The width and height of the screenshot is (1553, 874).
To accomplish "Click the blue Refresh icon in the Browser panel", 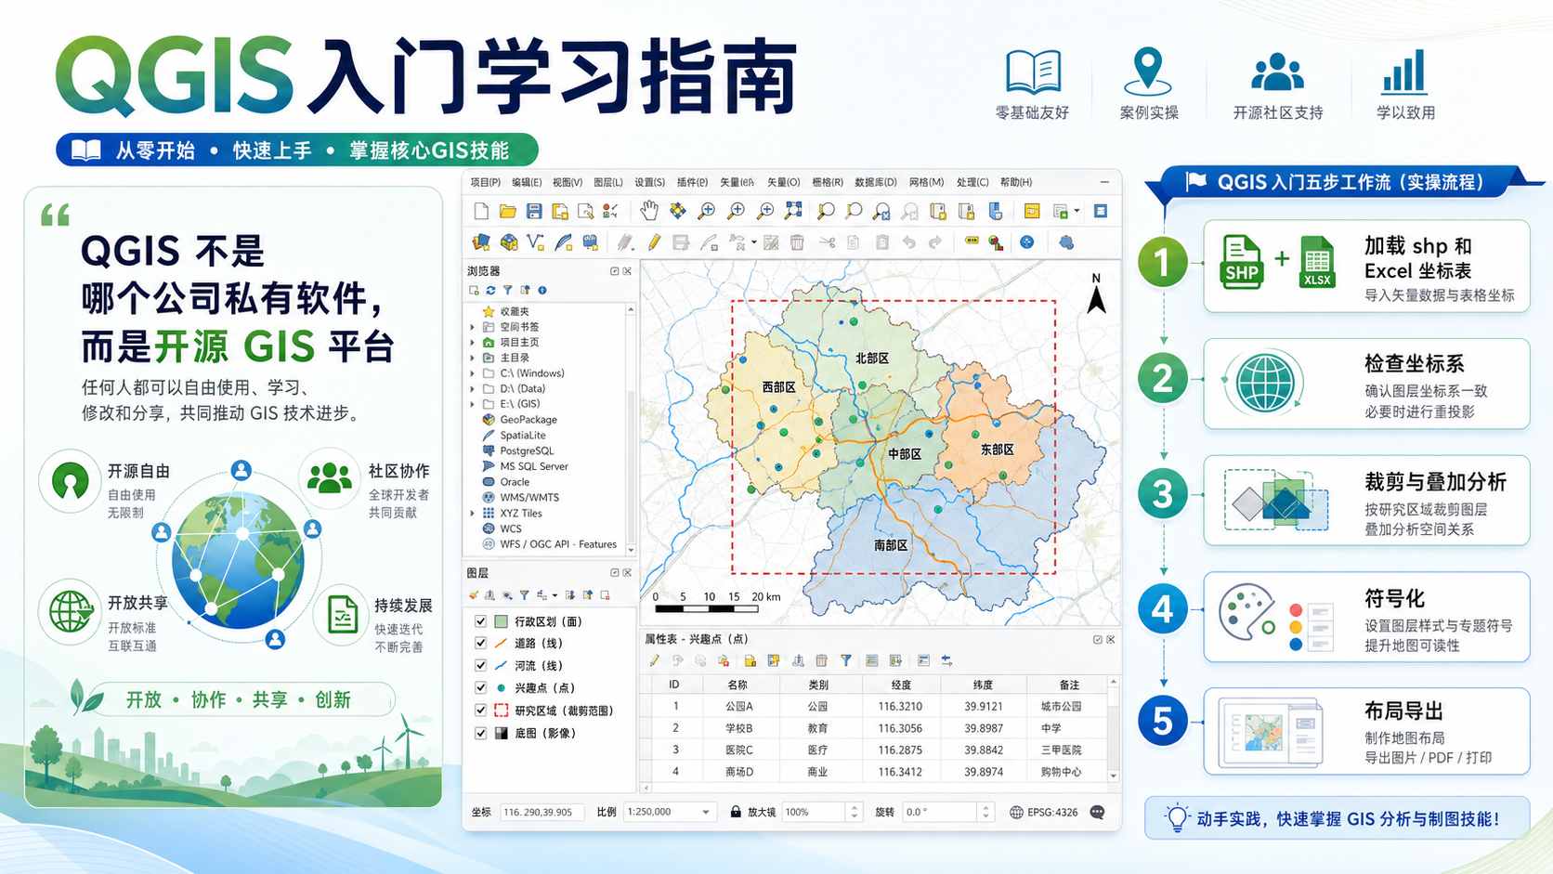I will tap(490, 291).
